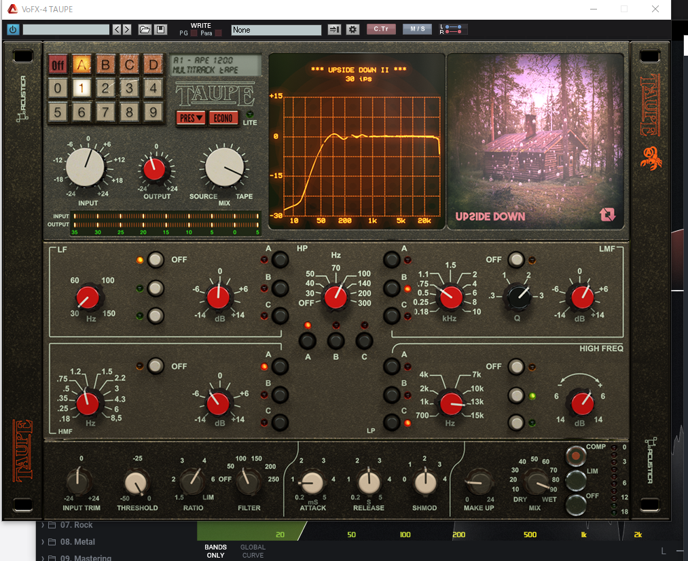Image resolution: width=688 pixels, height=561 pixels.
Task: Toggle the LF band OFF switch
Action: click(156, 259)
